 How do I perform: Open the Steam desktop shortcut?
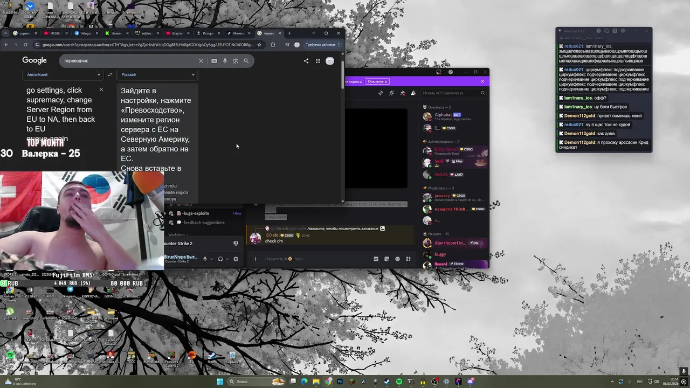pyautogui.click(x=212, y=358)
